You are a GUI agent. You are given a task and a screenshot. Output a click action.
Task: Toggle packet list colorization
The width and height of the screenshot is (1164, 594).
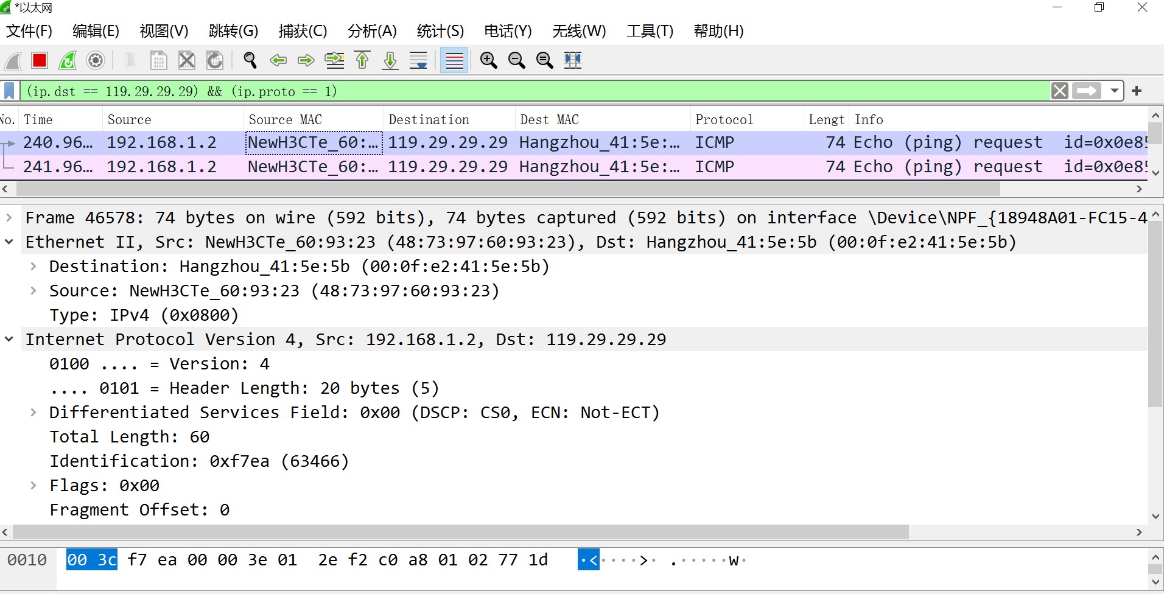(454, 60)
